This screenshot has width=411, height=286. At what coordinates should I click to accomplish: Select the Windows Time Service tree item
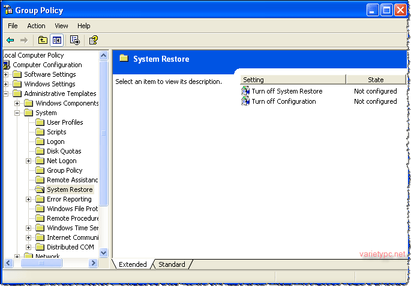point(73,228)
